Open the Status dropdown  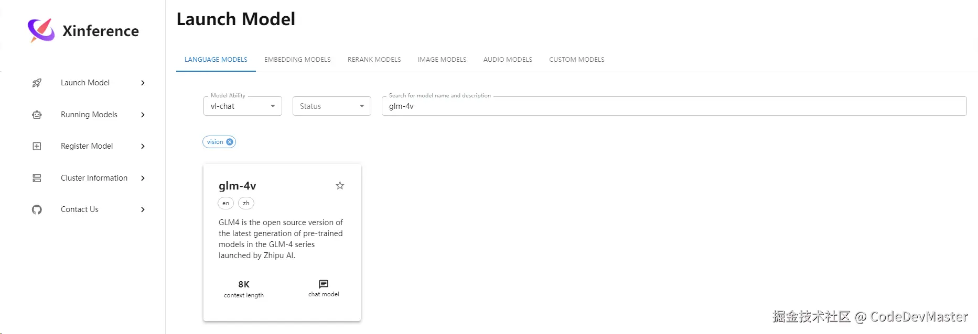tap(332, 106)
